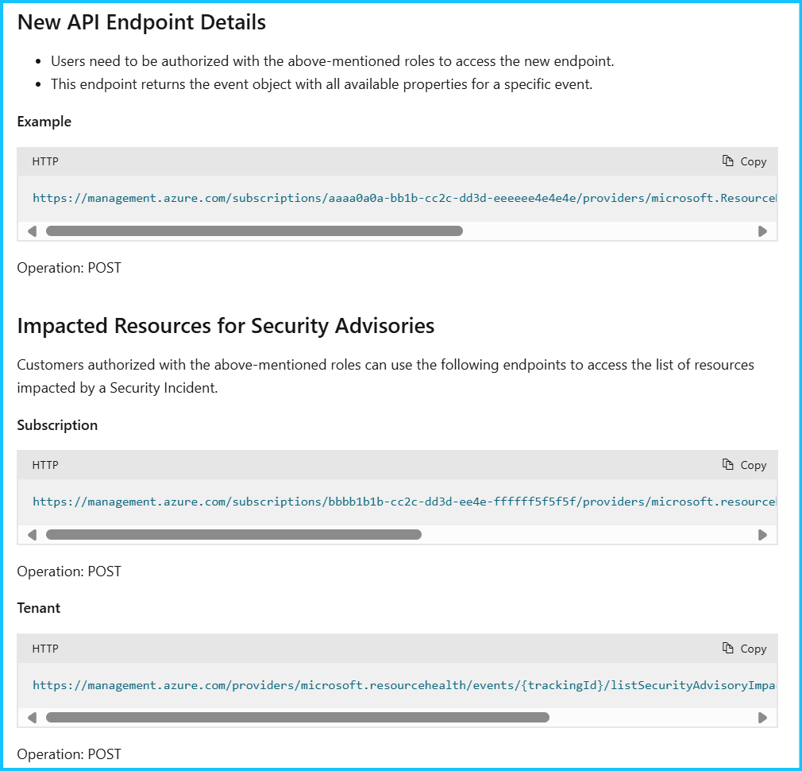The height and width of the screenshot is (771, 802).
Task: Click the HTTP label of the Example block
Action: click(45, 162)
